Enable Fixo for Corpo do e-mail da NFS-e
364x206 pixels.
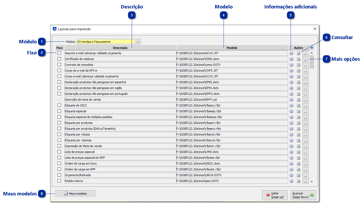59,71
